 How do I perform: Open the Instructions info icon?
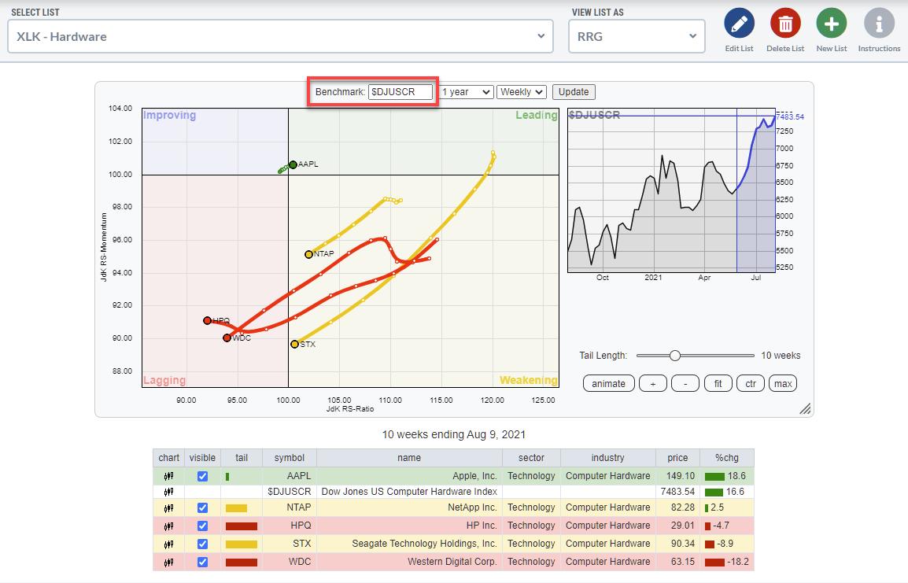tap(879, 24)
